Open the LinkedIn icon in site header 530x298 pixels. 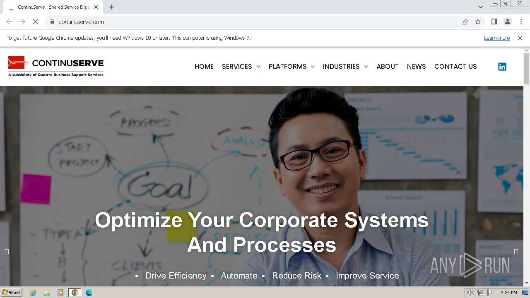pyautogui.click(x=502, y=67)
